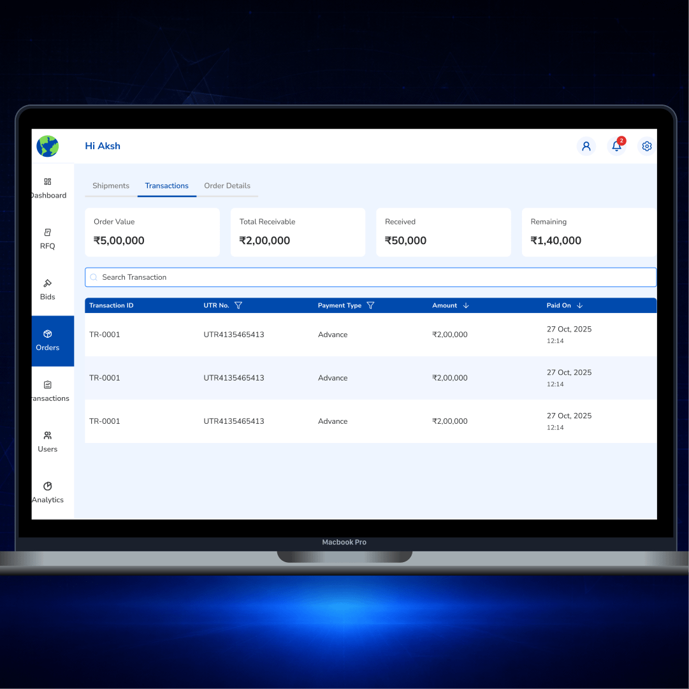
Task: Open Transactions from the sidebar
Action: 50,391
